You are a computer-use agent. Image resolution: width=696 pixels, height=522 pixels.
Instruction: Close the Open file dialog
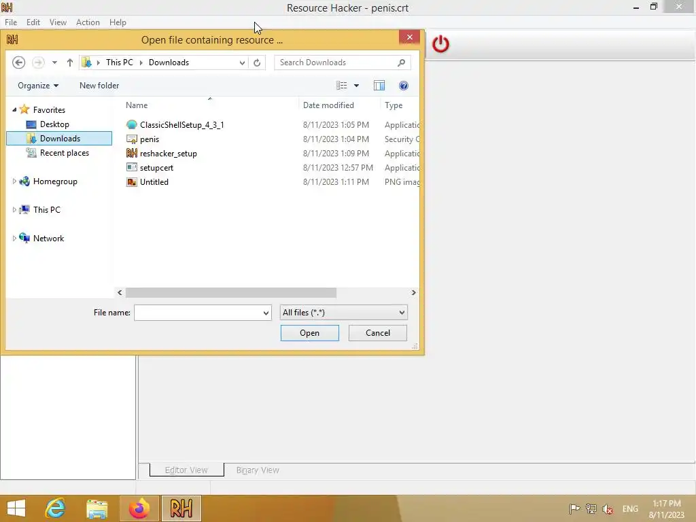[409, 37]
